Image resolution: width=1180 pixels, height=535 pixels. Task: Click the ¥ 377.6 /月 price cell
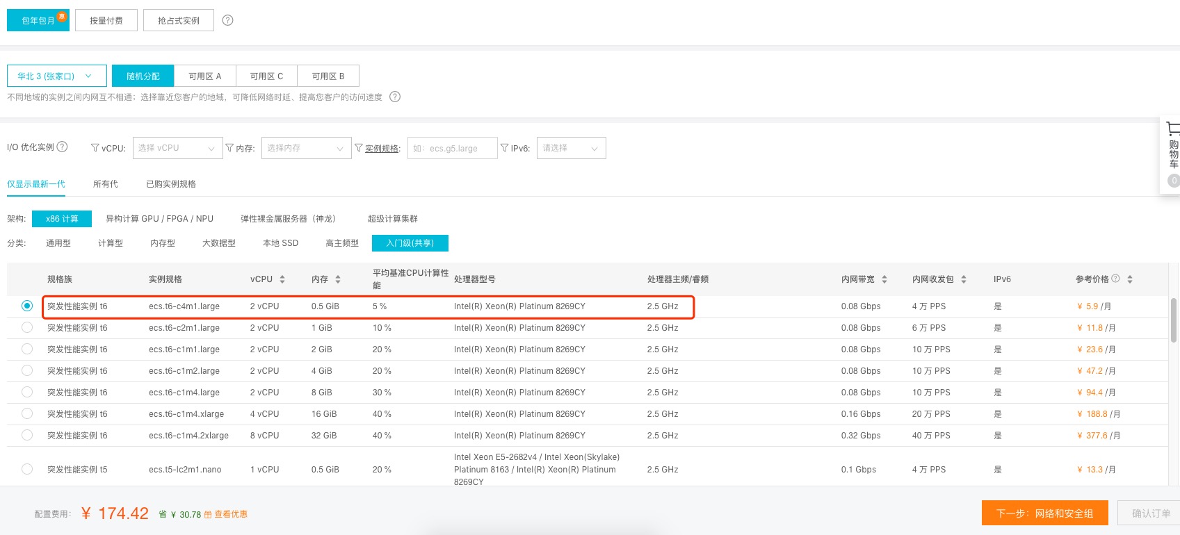1099,435
